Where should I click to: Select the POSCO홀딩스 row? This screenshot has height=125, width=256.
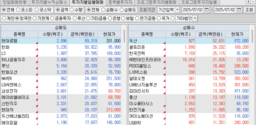click(x=189, y=66)
